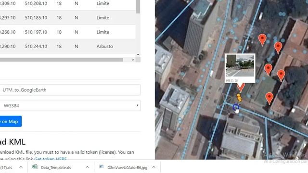Click the UTM_to_GoogleEarth name field
Screen dimensions: 308x173
click(70, 90)
